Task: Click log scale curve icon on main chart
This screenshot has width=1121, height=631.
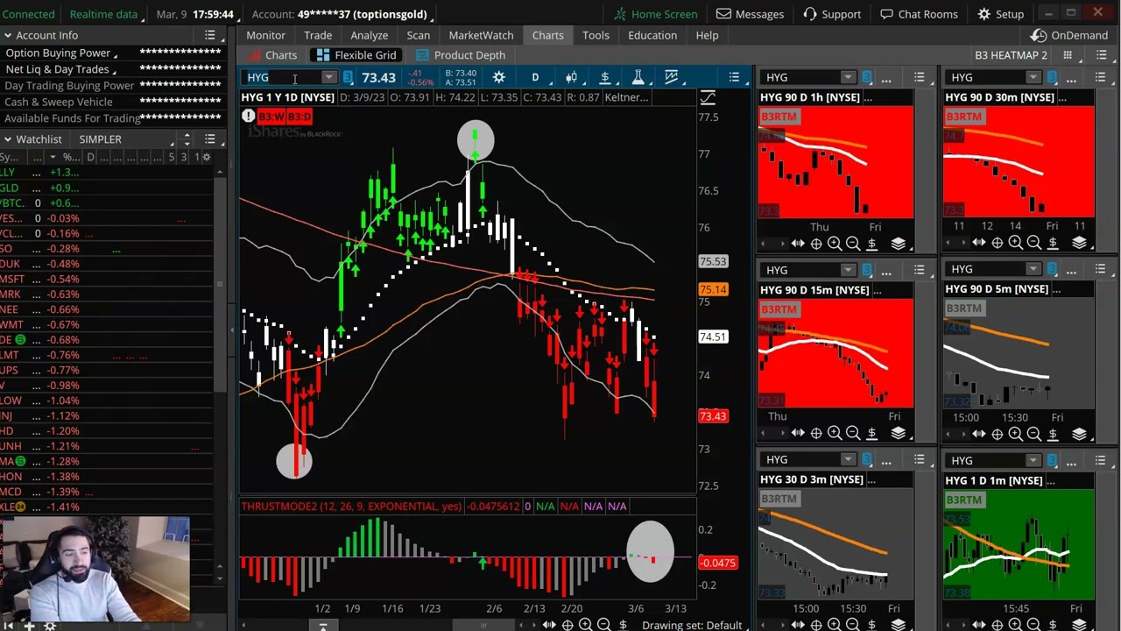Action: pyautogui.click(x=708, y=97)
